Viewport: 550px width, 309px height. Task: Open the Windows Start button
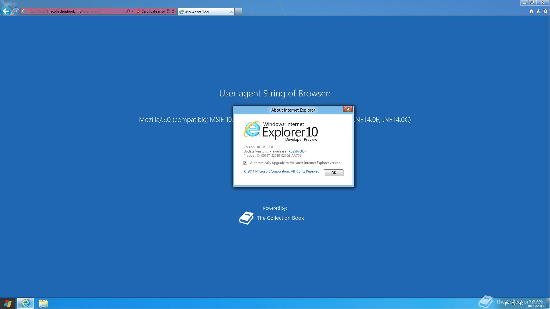click(x=8, y=303)
